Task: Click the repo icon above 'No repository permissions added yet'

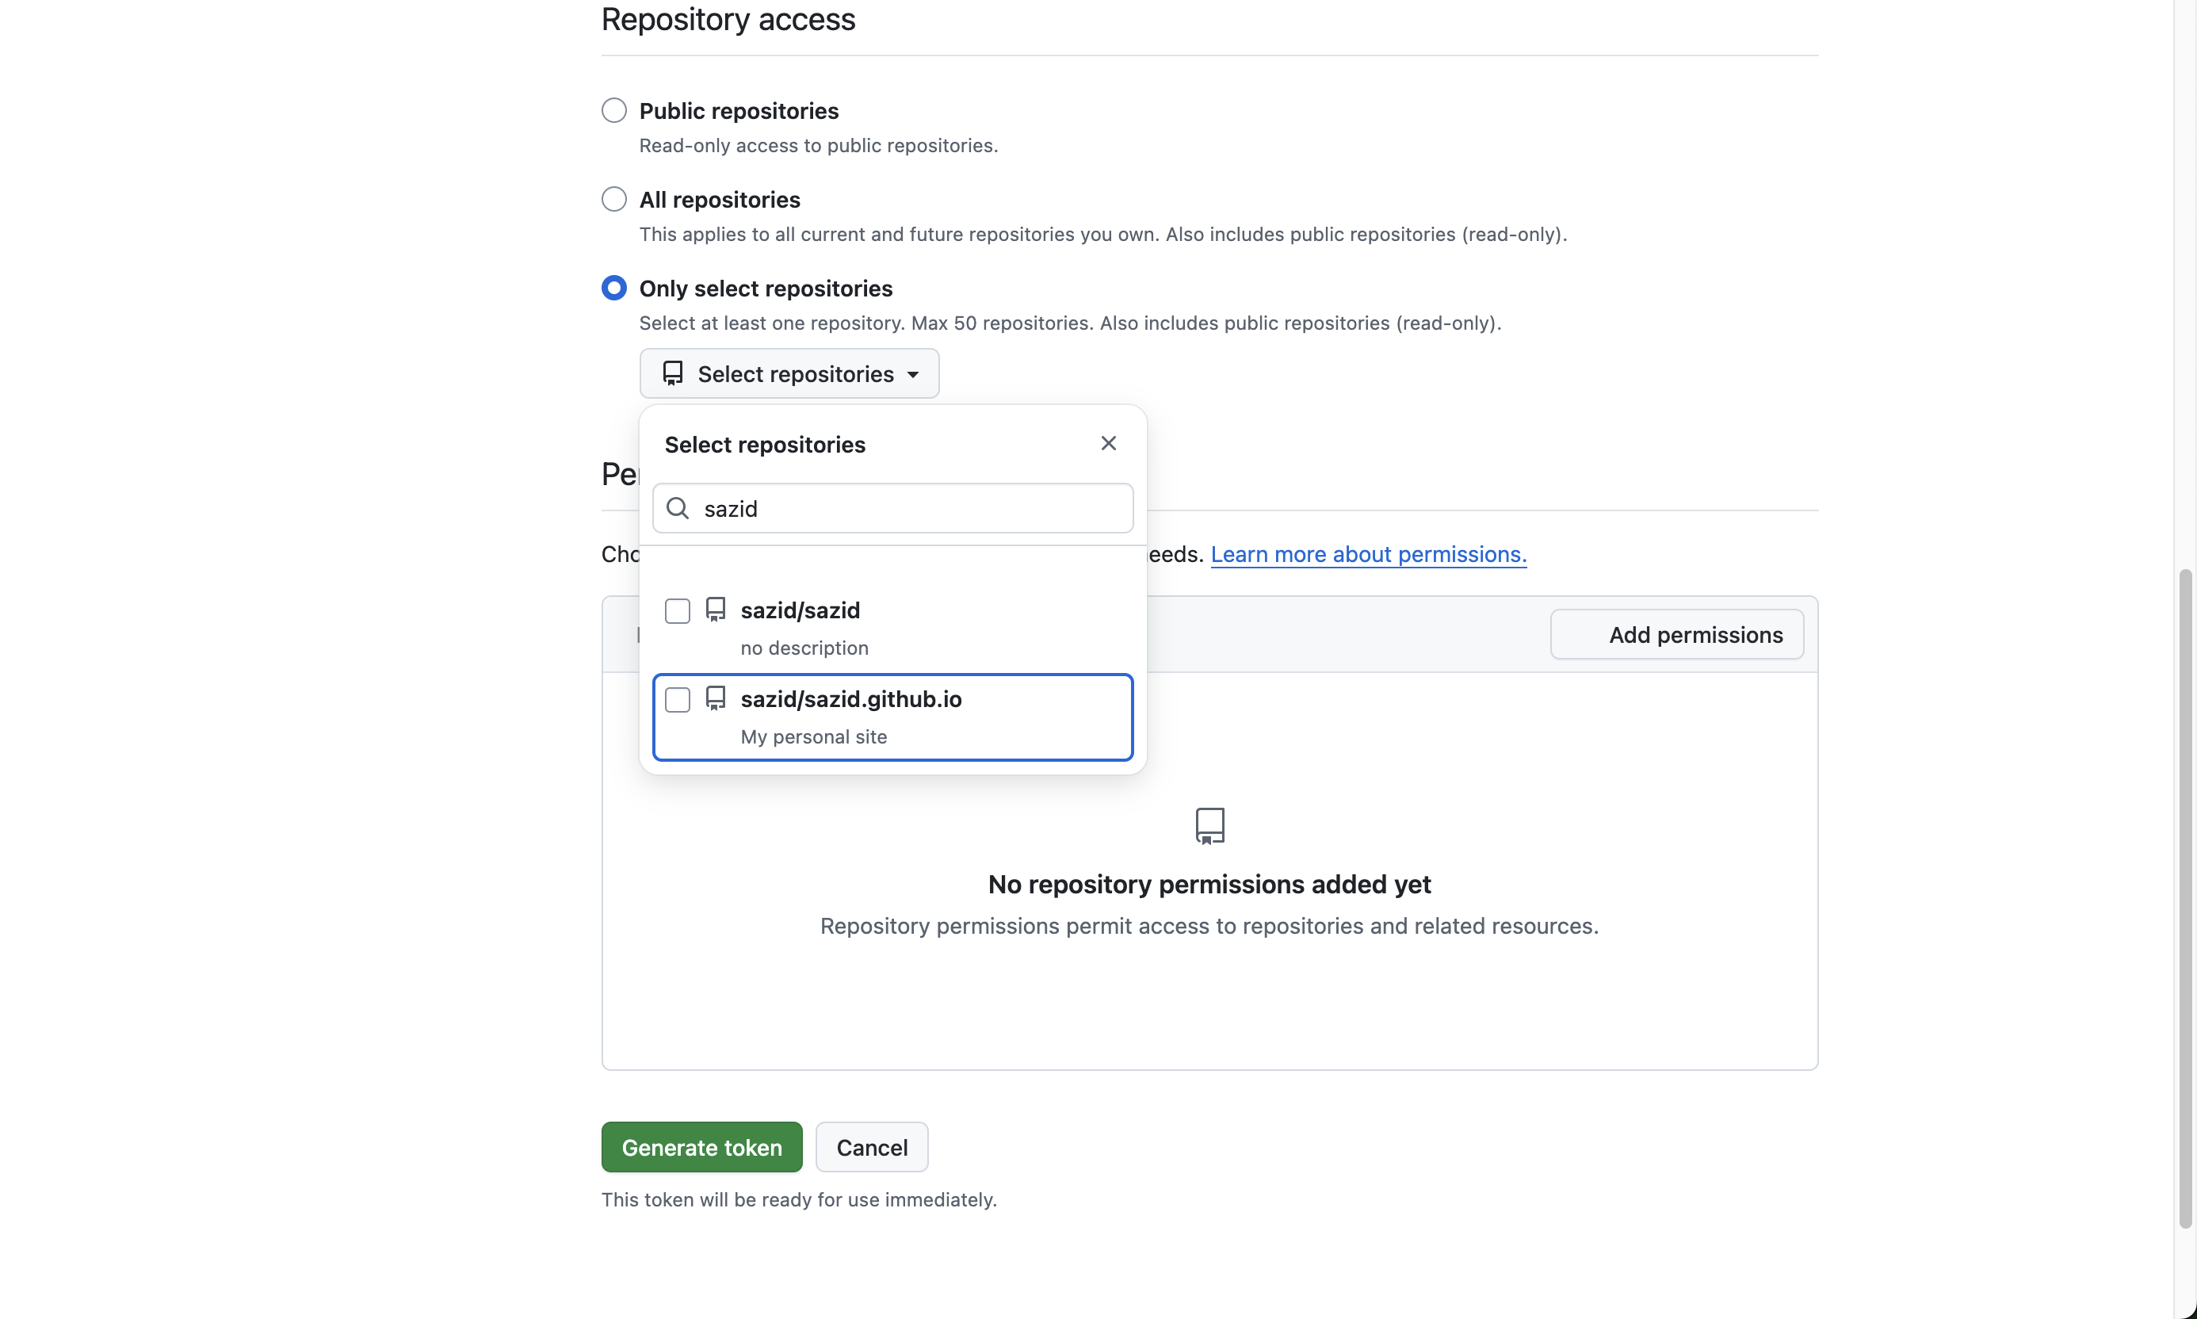Action: (x=1209, y=826)
